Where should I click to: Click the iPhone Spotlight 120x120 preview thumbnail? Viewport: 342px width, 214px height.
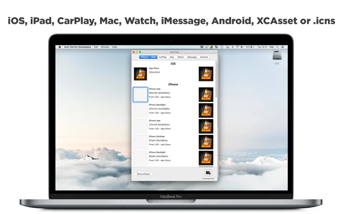tap(206, 110)
